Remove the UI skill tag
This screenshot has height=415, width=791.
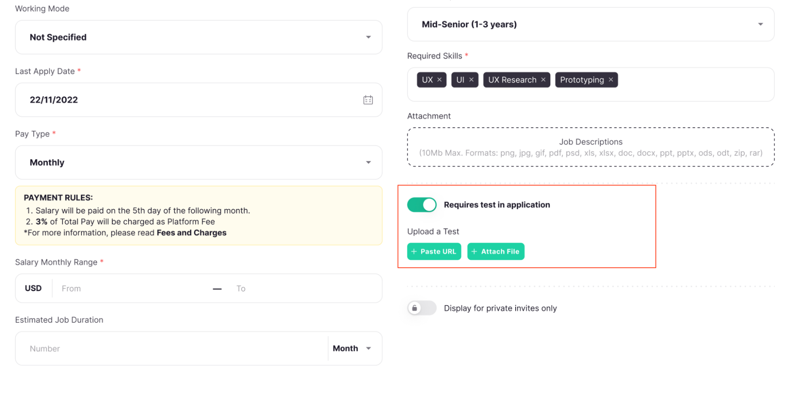(471, 80)
